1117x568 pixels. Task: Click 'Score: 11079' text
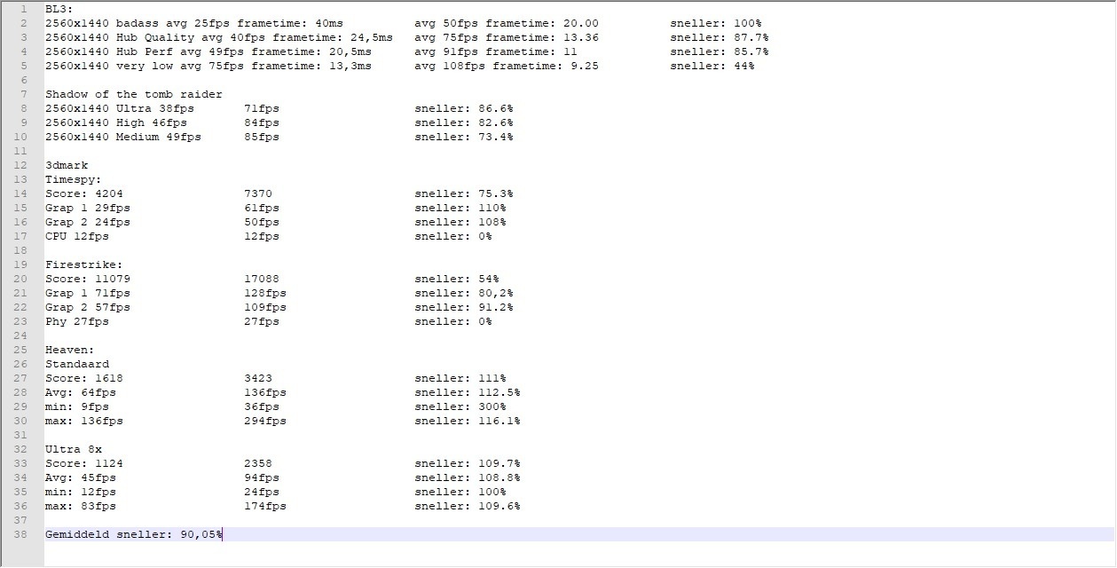point(88,279)
